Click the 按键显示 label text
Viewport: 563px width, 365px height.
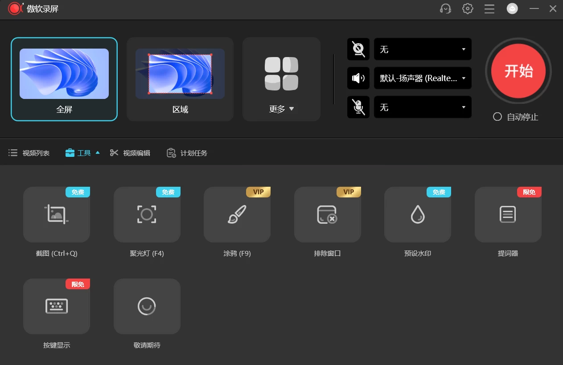pos(57,345)
